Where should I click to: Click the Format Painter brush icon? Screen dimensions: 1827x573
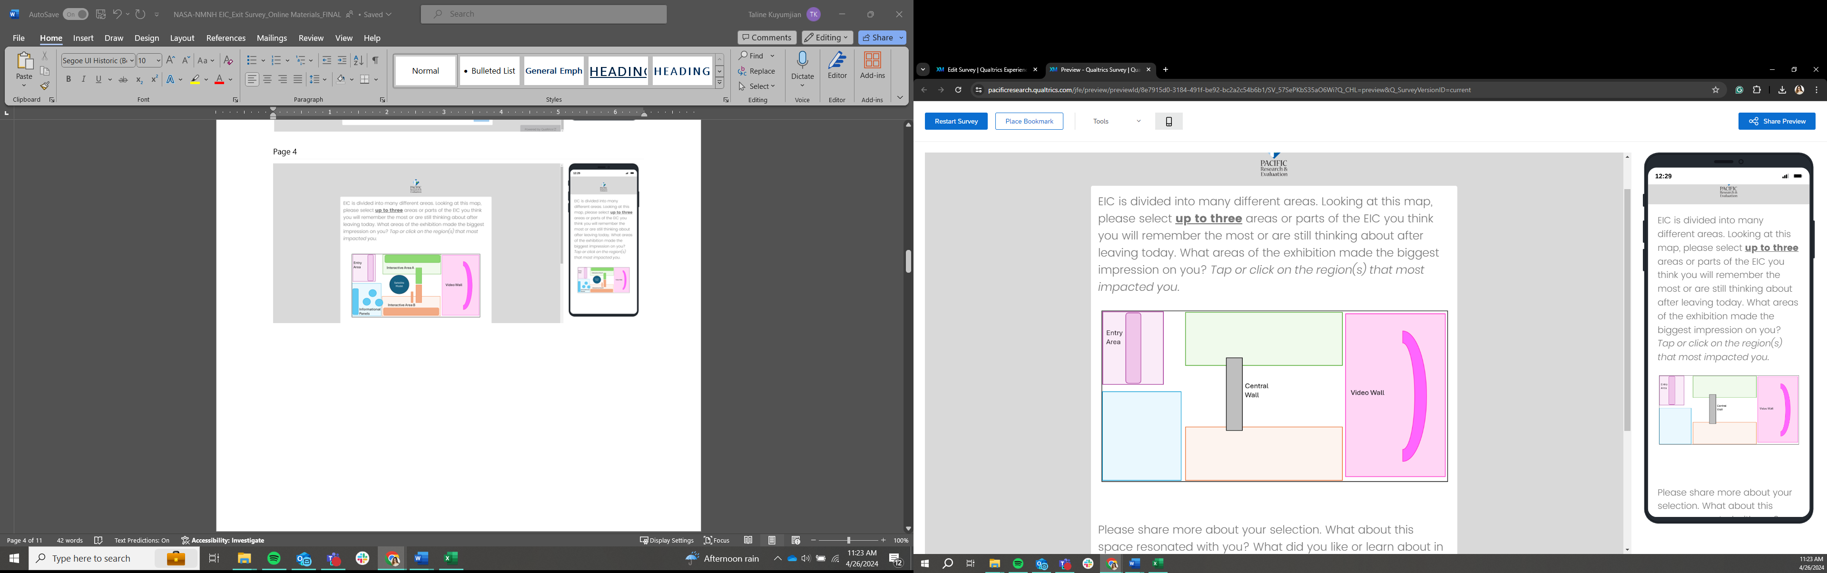coord(44,86)
